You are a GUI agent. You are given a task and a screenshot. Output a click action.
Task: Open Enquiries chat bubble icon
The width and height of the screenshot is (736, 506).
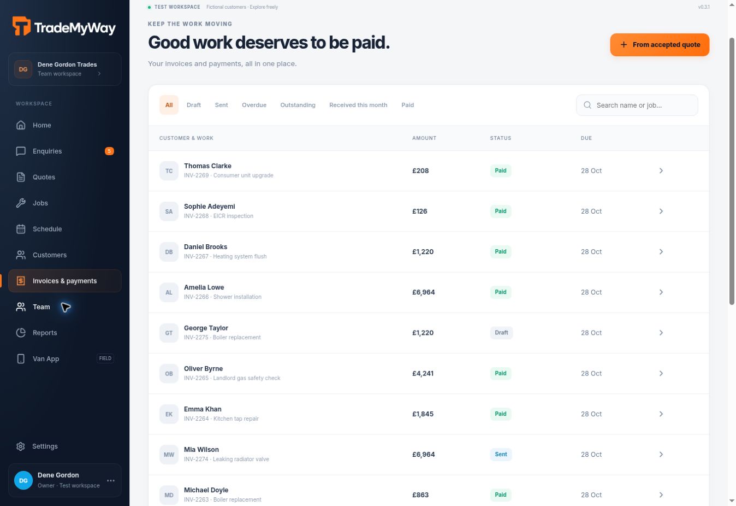(21, 151)
